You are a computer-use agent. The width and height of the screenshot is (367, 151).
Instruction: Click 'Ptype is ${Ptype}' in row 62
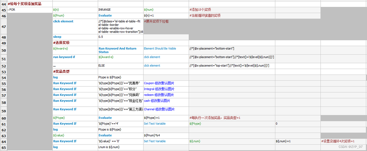click(x=120, y=130)
